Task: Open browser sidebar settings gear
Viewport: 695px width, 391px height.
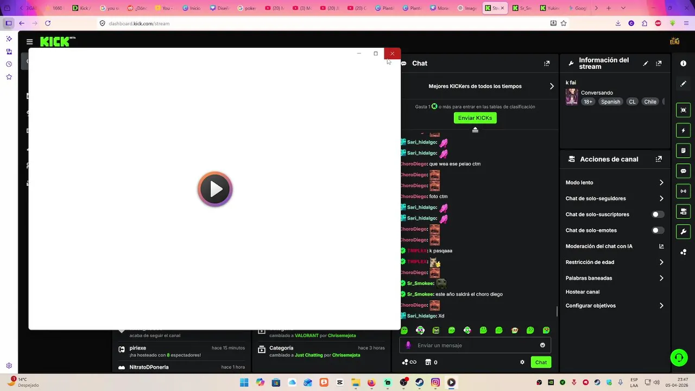Action: point(9,365)
